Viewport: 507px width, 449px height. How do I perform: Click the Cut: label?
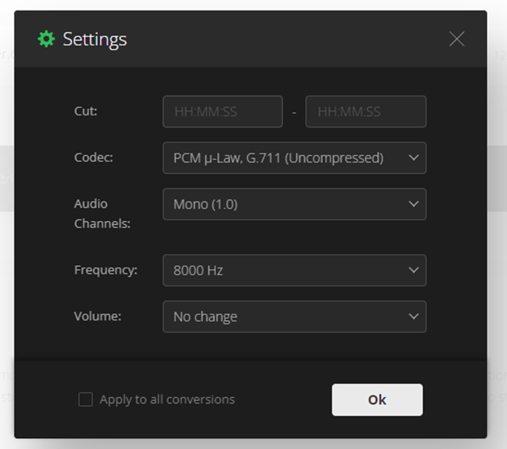[x=86, y=111]
